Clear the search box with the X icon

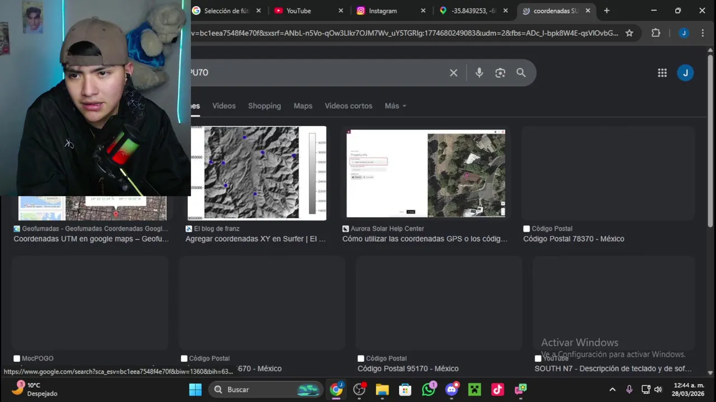click(454, 73)
